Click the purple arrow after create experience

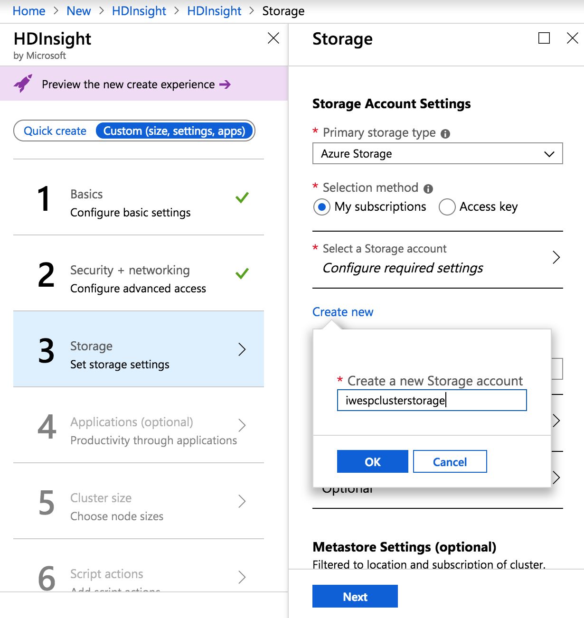pos(225,84)
